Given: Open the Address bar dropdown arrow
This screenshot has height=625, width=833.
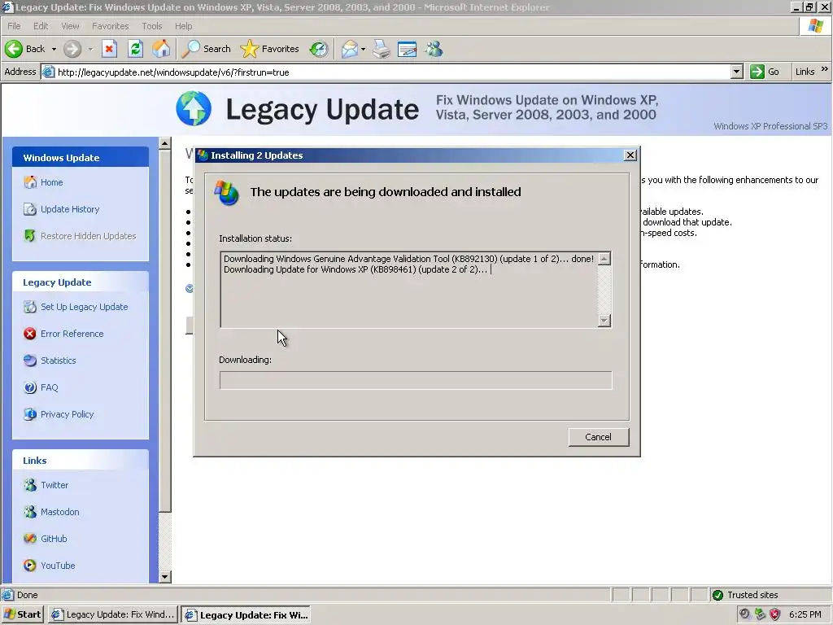Looking at the screenshot, I should [736, 72].
